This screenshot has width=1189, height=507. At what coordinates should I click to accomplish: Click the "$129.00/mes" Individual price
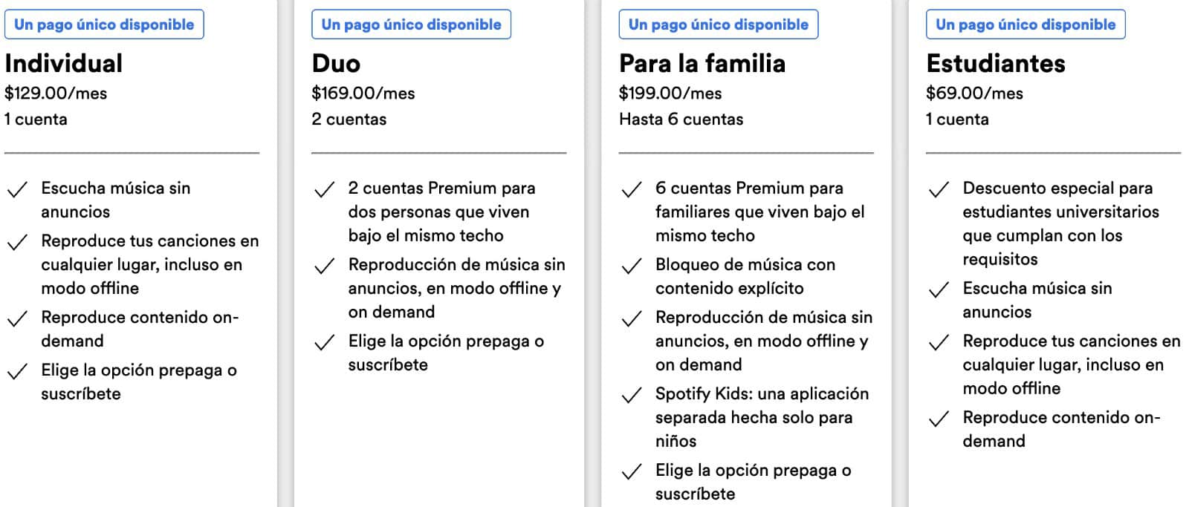click(56, 94)
